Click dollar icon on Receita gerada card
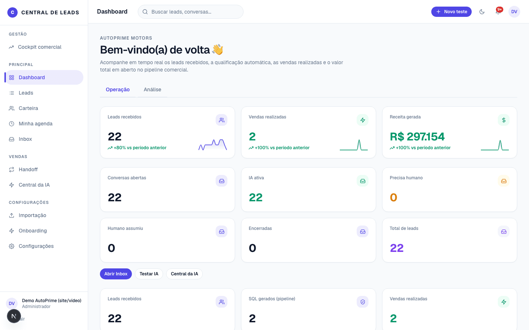The image size is (529, 330). (x=504, y=120)
